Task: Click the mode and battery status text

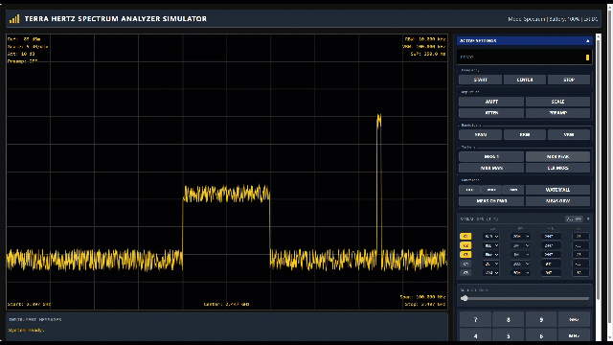Action: pyautogui.click(x=553, y=19)
